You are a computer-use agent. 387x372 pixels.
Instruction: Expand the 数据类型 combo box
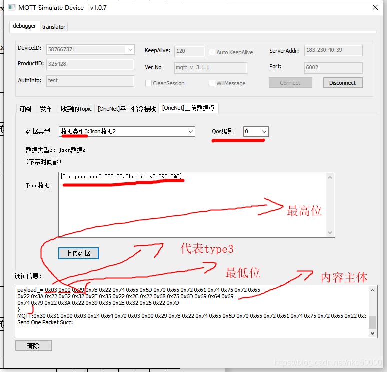click(x=127, y=132)
